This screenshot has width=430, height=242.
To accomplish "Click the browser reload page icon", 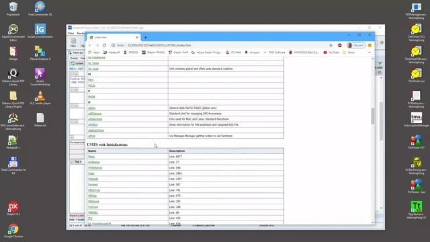I will (x=104, y=45).
